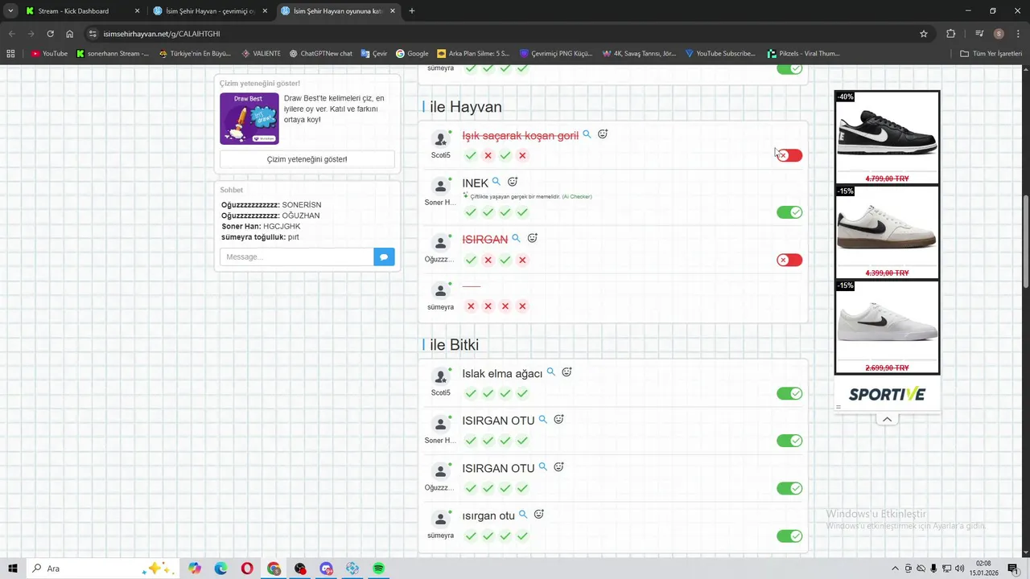The height and width of the screenshot is (579, 1030).
Task: Search Oğuzzz's ISIRGAN OTU answer
Action: (x=543, y=467)
